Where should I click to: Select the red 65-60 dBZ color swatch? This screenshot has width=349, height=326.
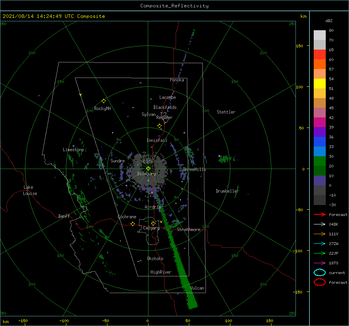click(x=320, y=55)
